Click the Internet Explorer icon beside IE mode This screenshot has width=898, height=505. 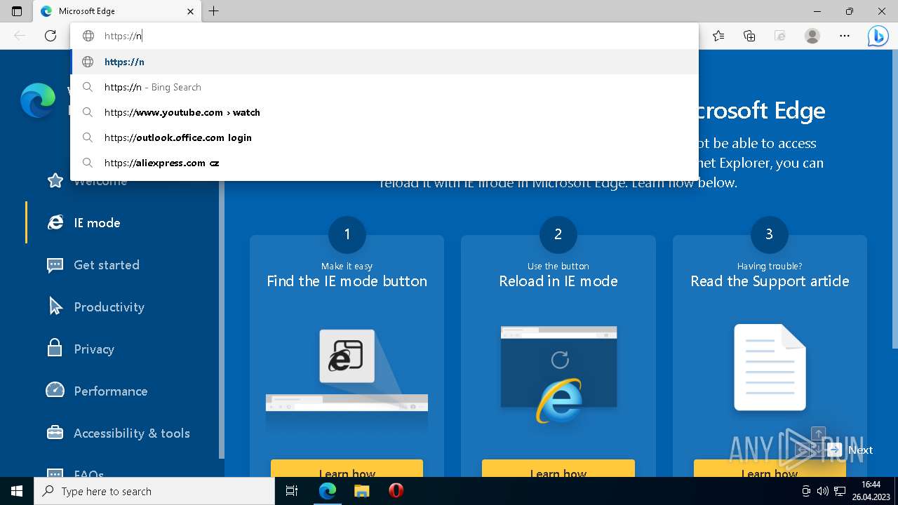tap(55, 222)
